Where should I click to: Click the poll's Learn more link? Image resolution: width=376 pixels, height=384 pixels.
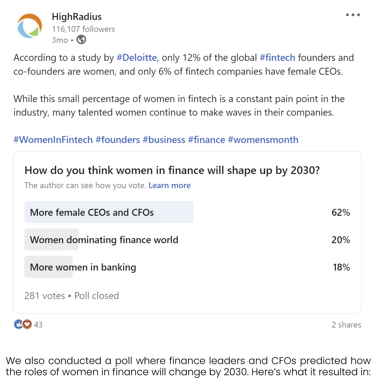[x=170, y=185]
